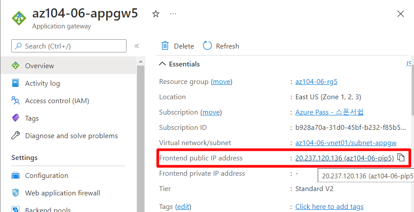Open the Azure Pass subscription link
This screenshot has width=414, height=212.
click(329, 112)
